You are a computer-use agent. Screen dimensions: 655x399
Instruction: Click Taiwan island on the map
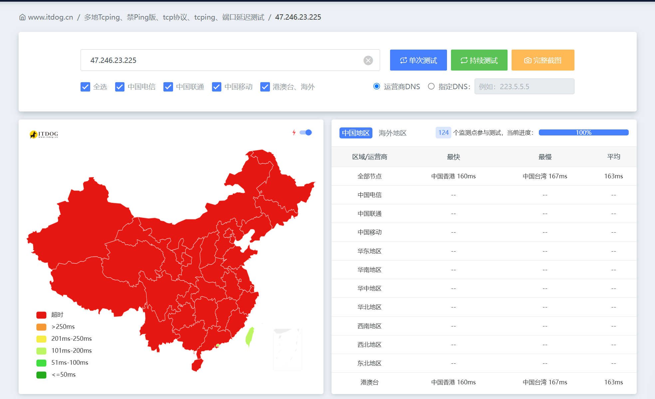250,337
